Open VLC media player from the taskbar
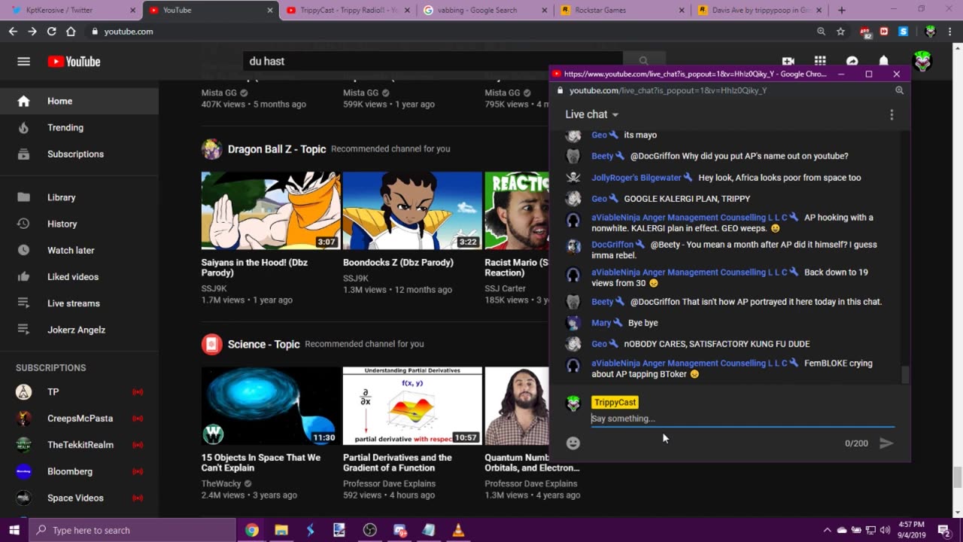963x542 pixels. (x=458, y=530)
